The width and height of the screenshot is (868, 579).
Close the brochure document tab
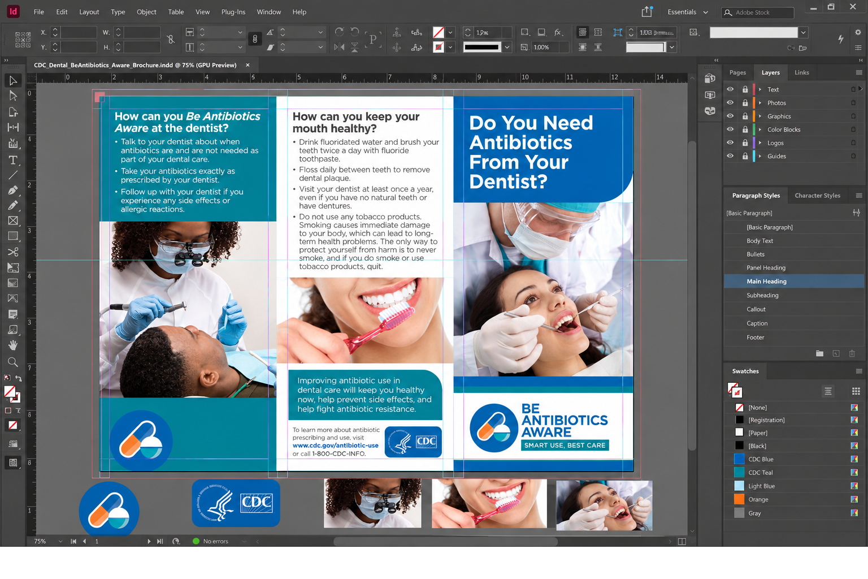pos(248,65)
